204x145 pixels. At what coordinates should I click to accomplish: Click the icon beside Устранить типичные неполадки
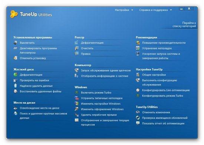[77, 98]
